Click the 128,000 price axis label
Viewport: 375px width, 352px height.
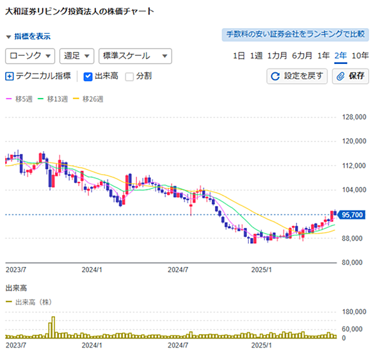click(354, 117)
